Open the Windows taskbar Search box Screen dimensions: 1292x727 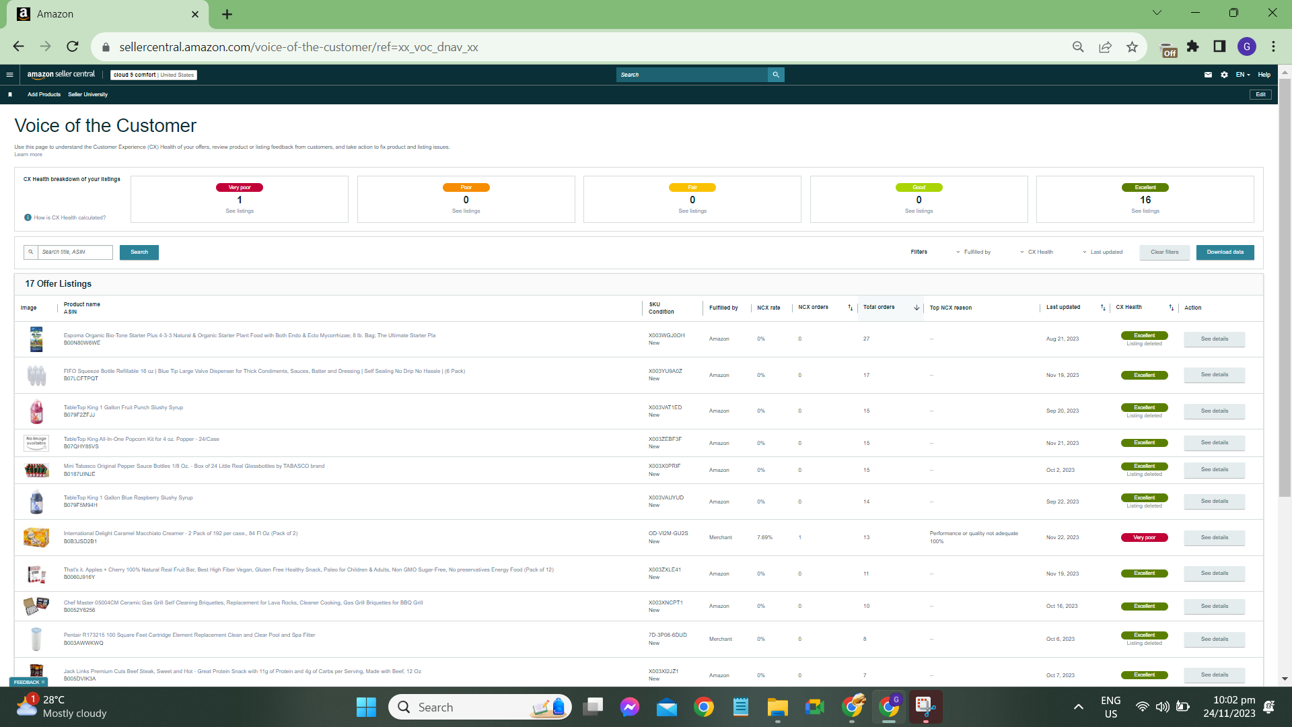tap(480, 707)
